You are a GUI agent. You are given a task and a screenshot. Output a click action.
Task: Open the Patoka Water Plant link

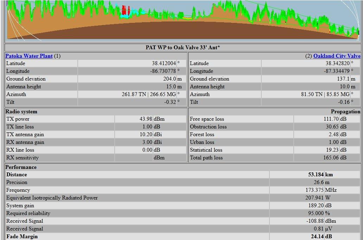(x=29, y=56)
